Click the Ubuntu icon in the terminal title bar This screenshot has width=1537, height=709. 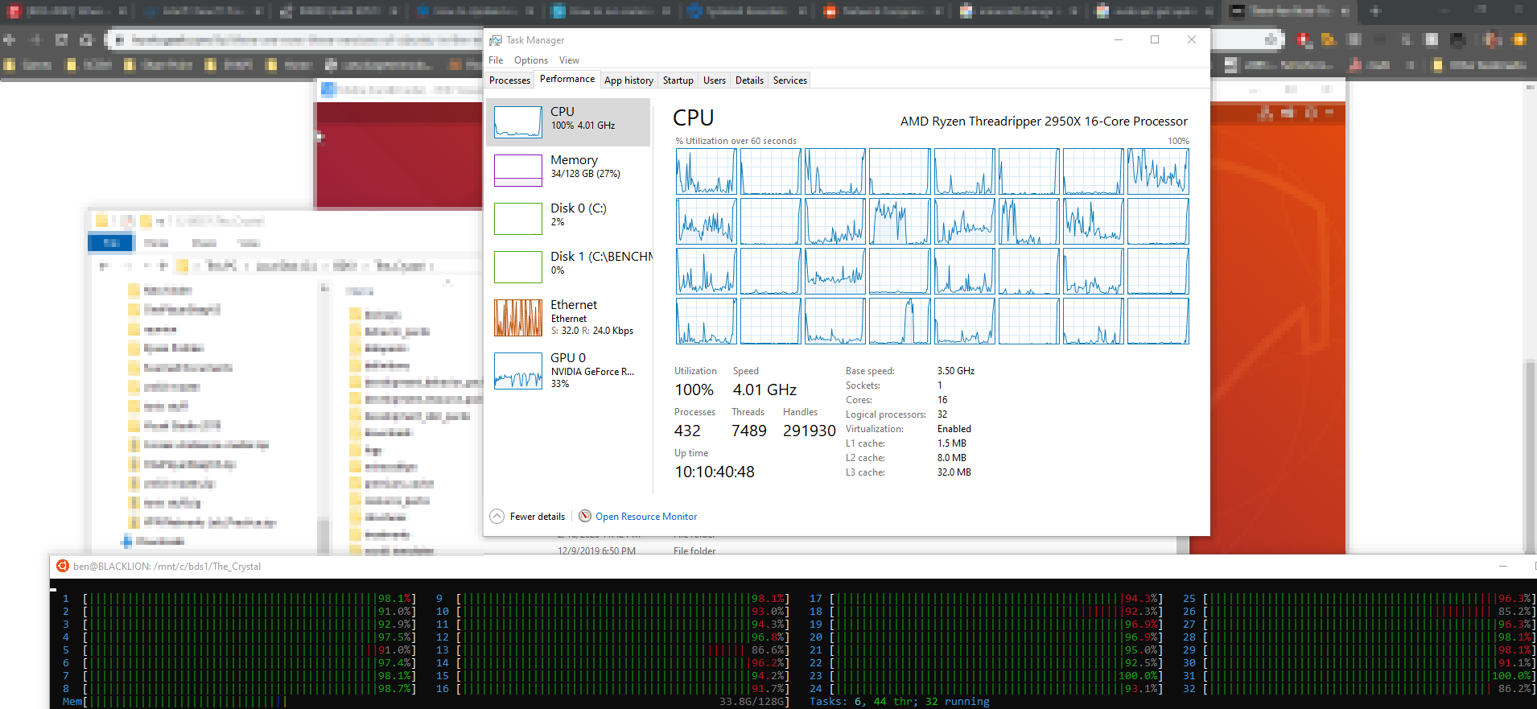coord(63,567)
